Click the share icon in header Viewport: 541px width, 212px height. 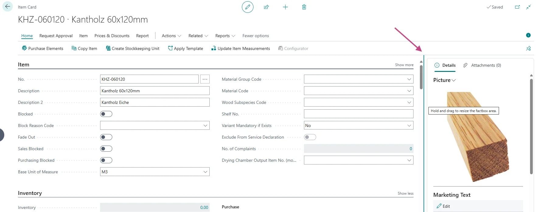(266, 7)
